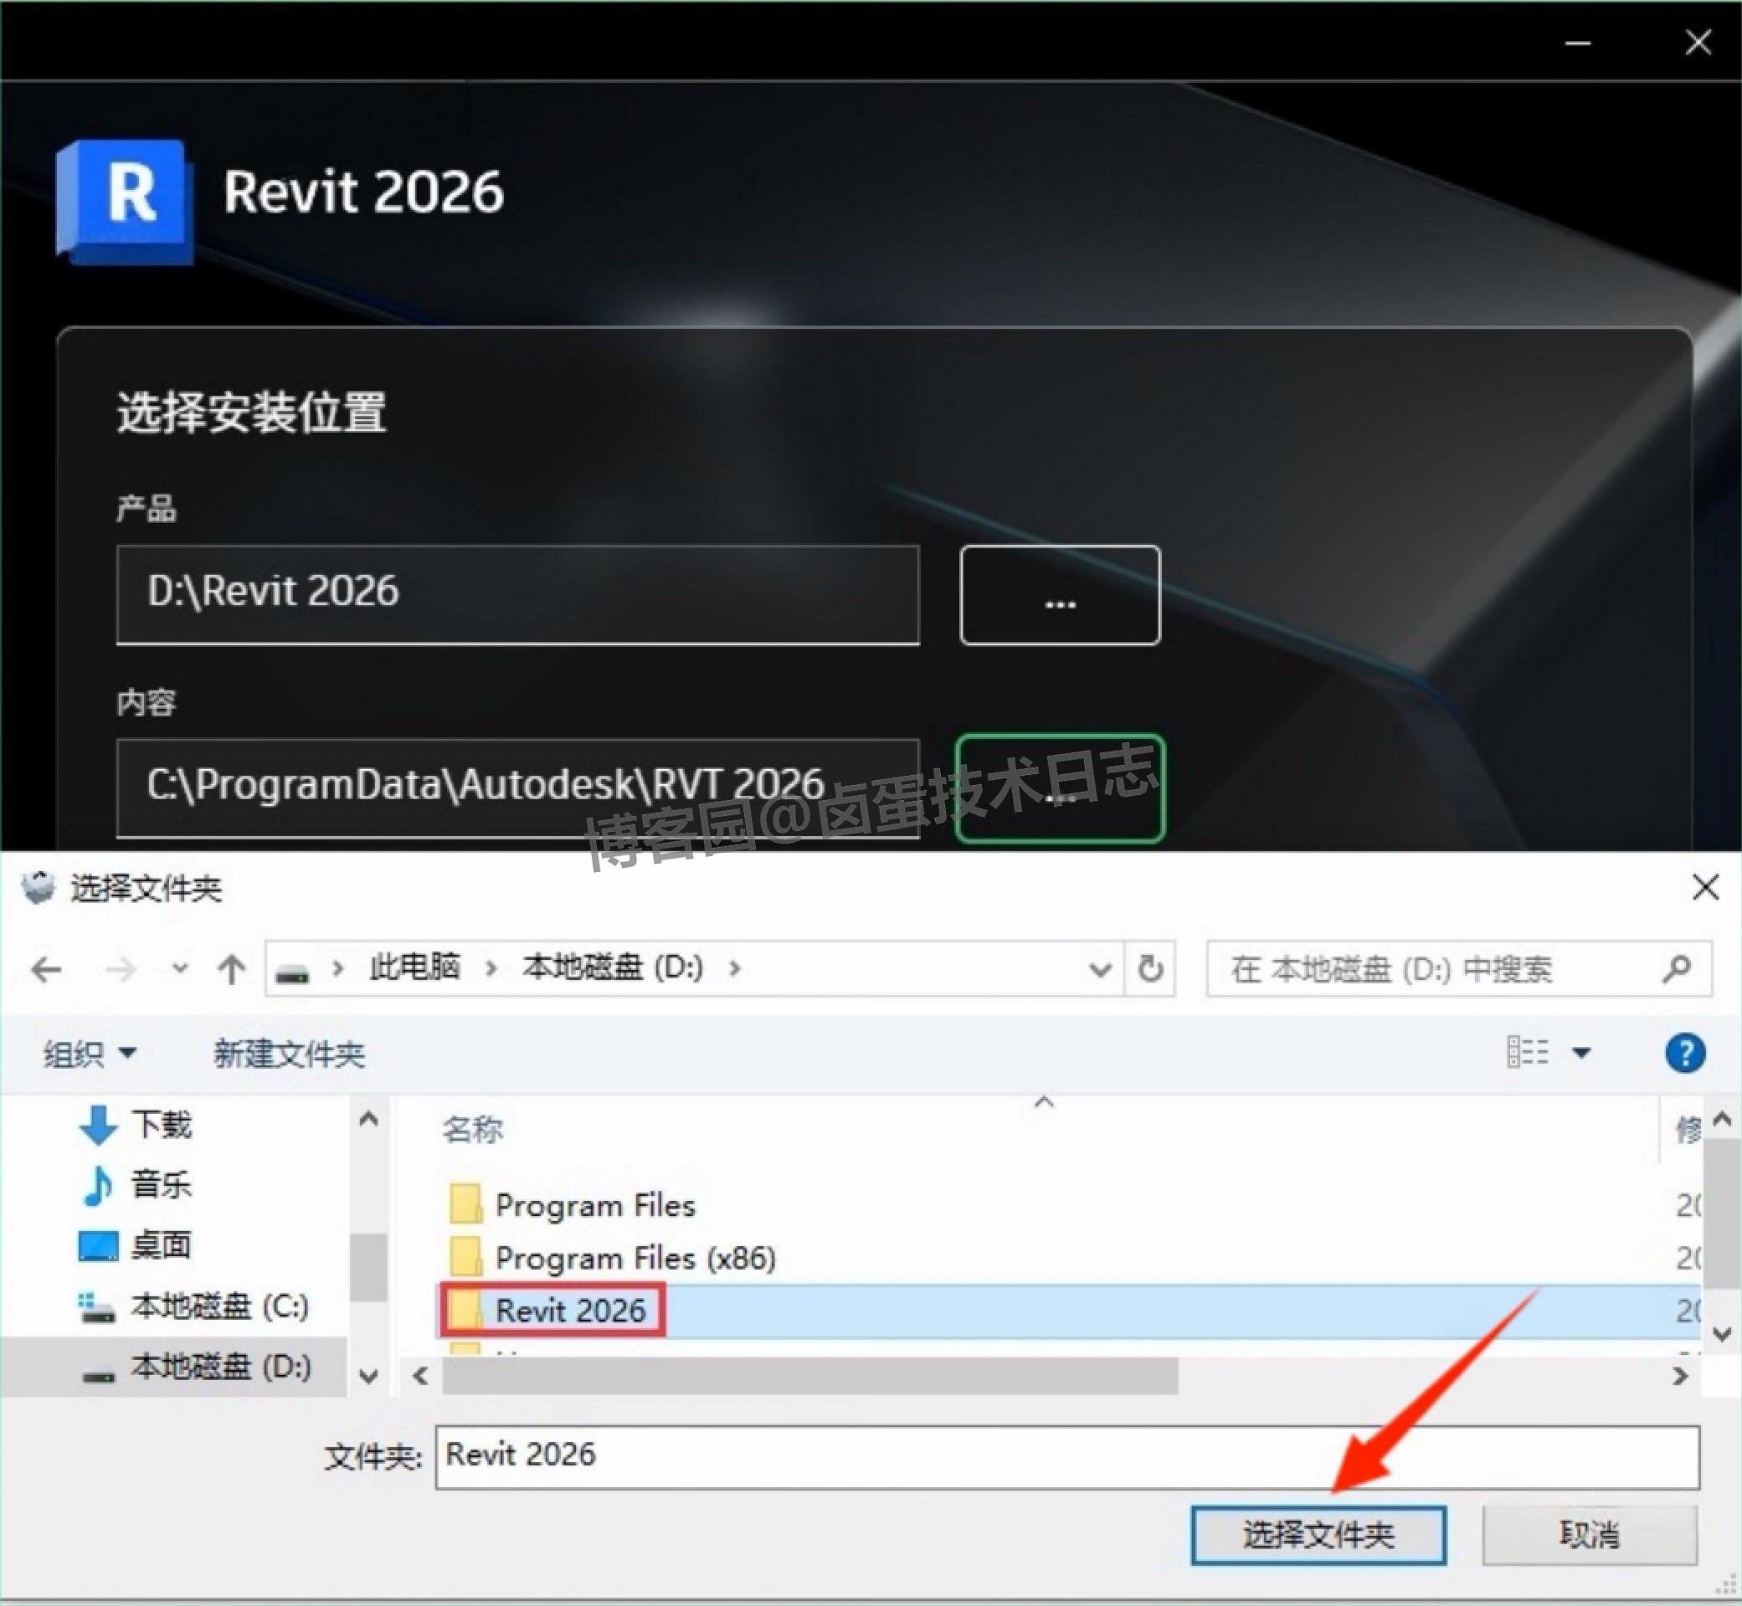Click browse button for 产品 path
Viewport: 1742px width, 1606px height.
point(1060,595)
